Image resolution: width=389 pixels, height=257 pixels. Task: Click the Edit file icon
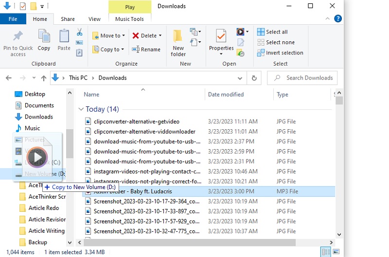[x=241, y=42]
